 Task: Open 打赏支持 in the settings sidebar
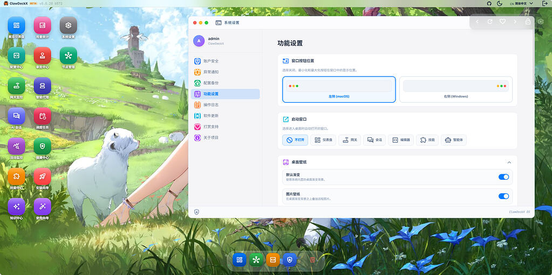pos(226,126)
